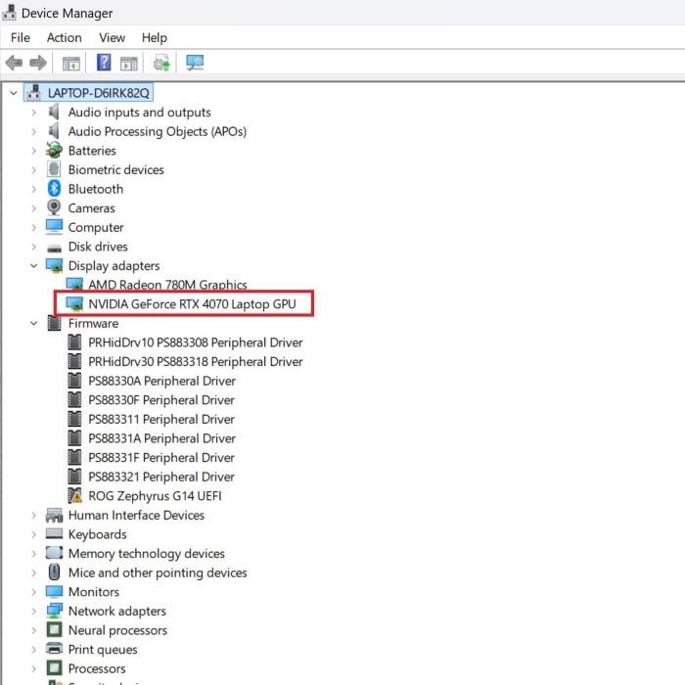685x685 pixels.
Task: Collapse the Firmware category
Action: click(34, 324)
